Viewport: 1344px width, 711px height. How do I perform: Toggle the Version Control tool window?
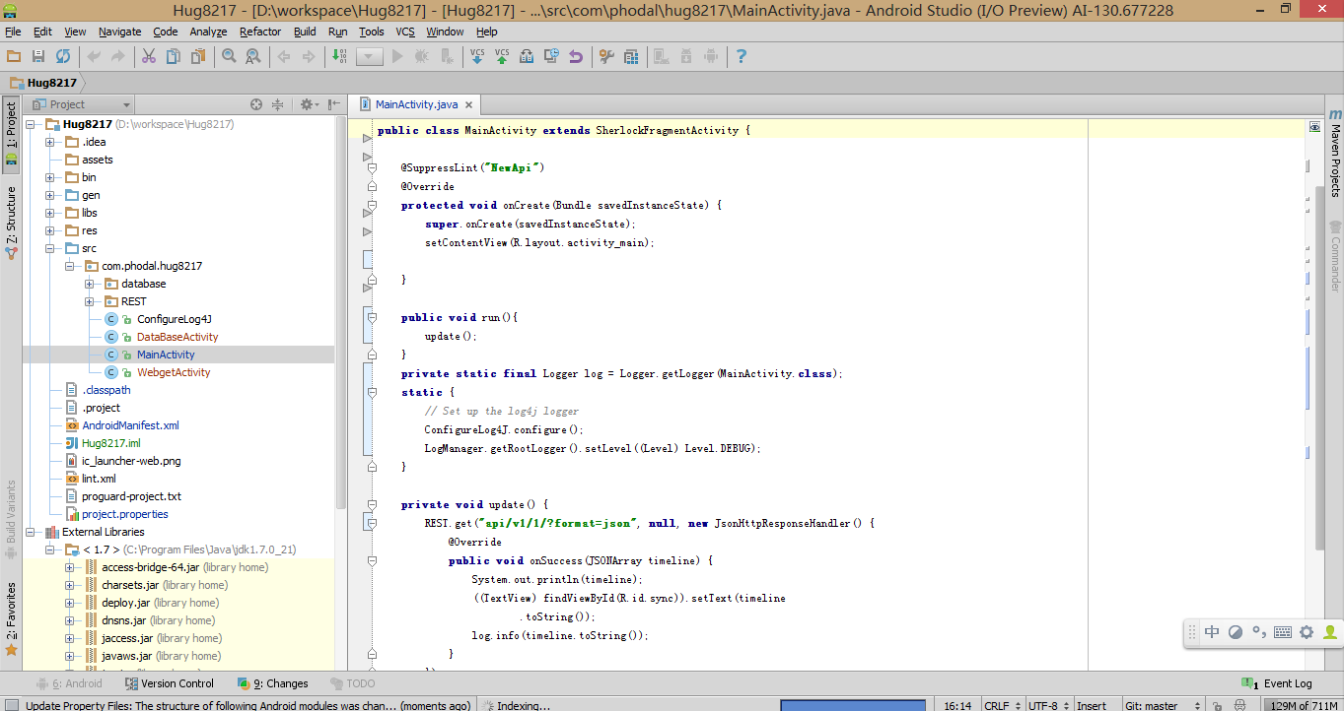pos(169,683)
